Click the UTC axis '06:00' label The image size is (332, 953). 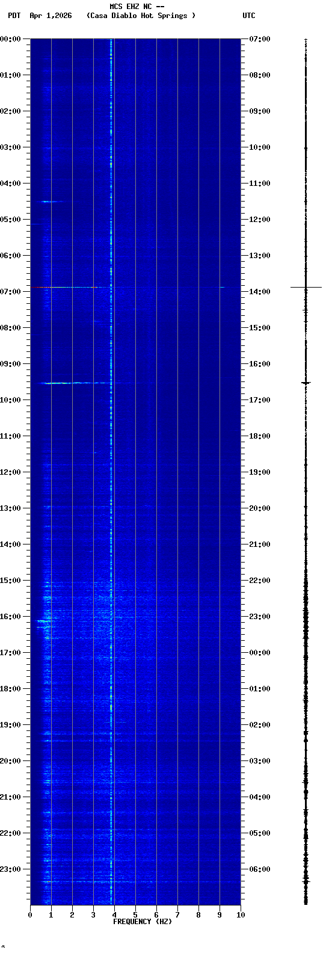coord(260,869)
